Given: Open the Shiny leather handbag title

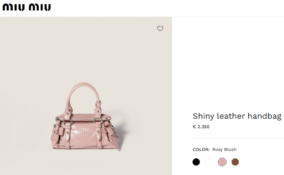Looking at the screenshot, I should coord(237,116).
